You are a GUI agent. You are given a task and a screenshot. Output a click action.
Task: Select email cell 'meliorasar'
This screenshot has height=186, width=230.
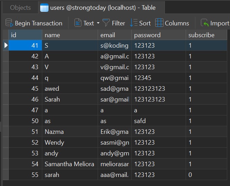115,164
